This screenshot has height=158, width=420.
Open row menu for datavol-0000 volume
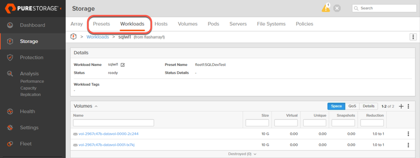[408, 134]
